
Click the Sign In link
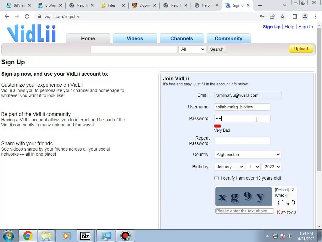[x=306, y=27]
